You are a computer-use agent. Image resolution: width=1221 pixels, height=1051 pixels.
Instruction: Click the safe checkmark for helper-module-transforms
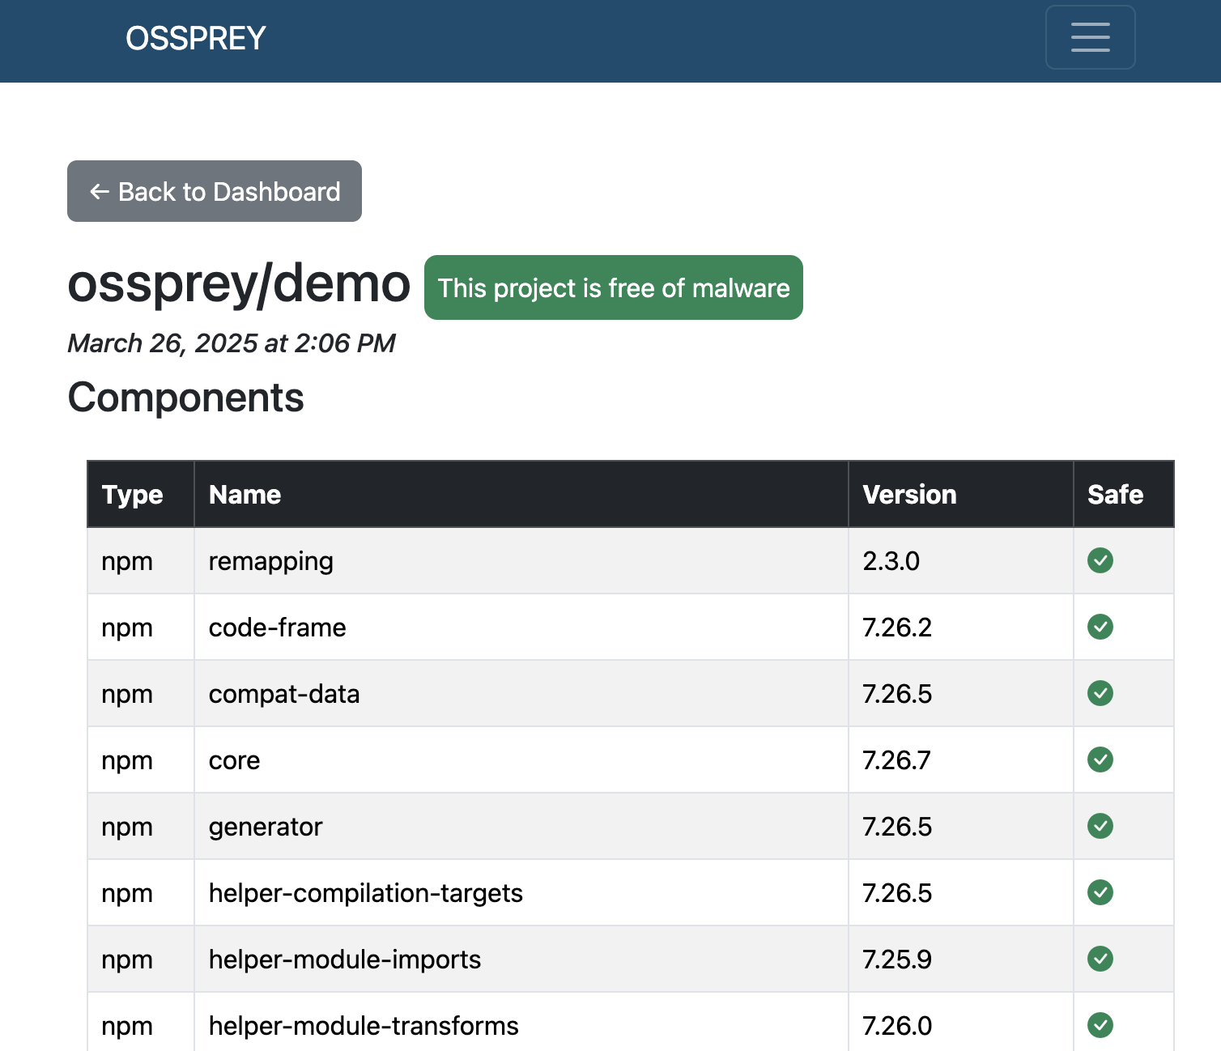[x=1100, y=1025]
